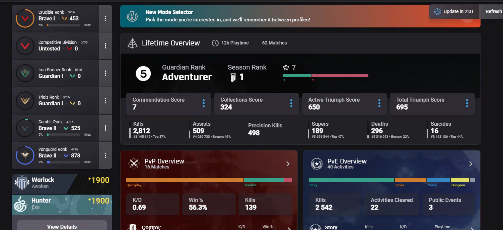Click the orange points icon beside 453
Viewport: 503px width, 230px height.
[65, 19]
